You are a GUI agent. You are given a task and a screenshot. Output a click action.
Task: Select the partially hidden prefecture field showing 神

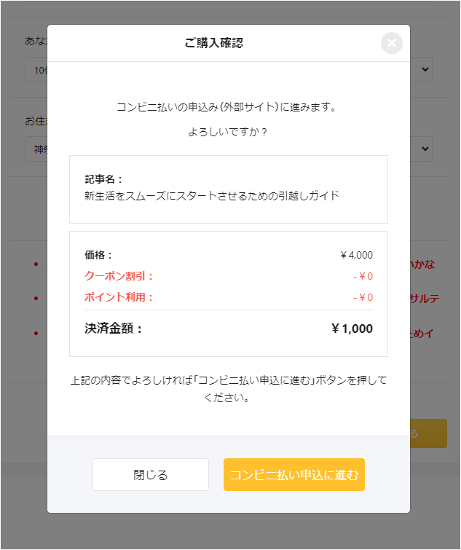36,149
